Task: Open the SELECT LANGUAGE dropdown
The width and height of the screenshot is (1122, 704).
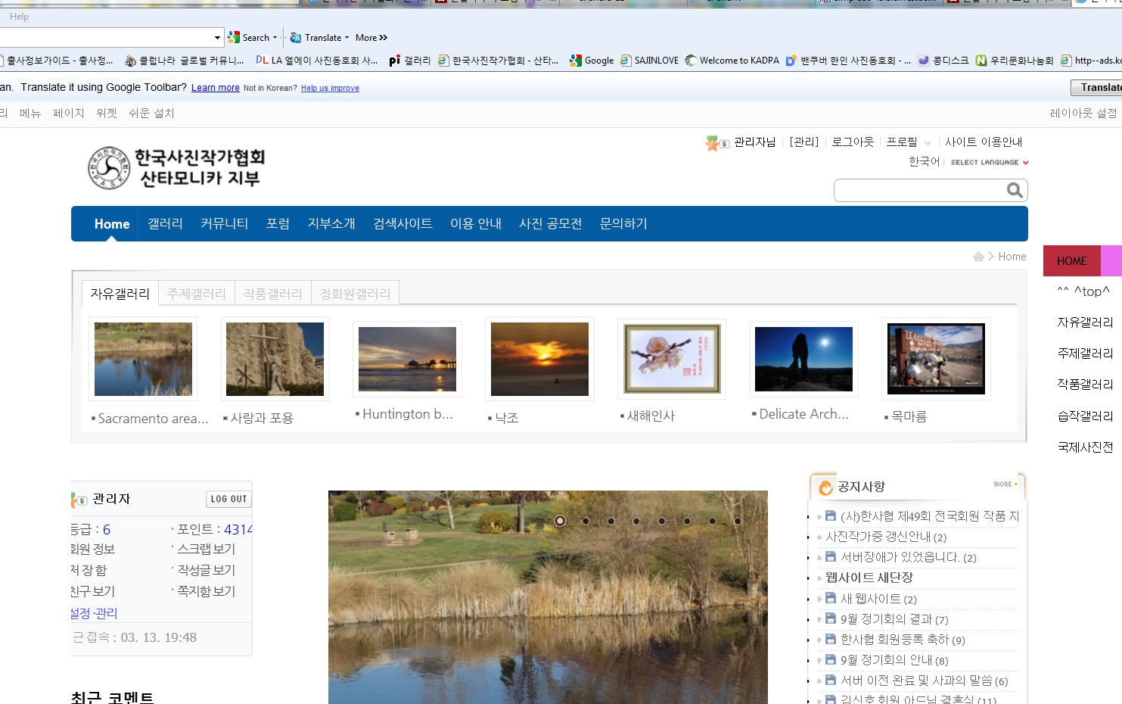Action: 990,162
